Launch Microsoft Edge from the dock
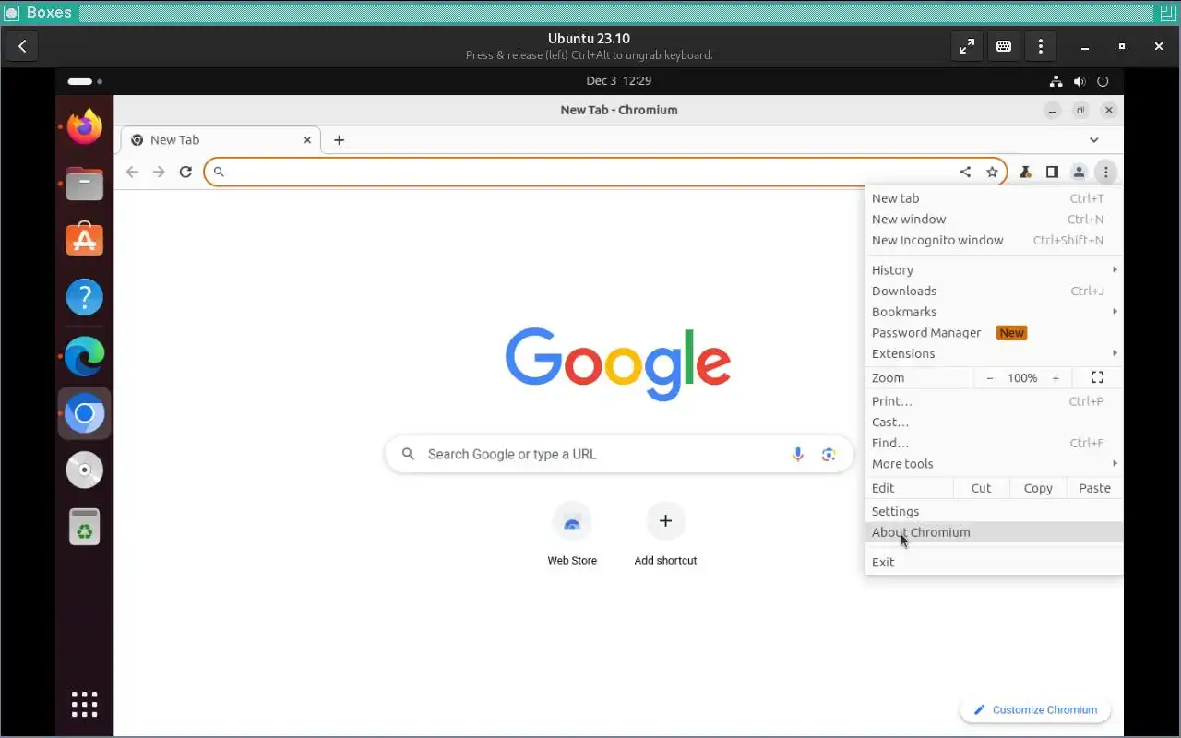Viewport: 1181px width, 738px height. [85, 356]
